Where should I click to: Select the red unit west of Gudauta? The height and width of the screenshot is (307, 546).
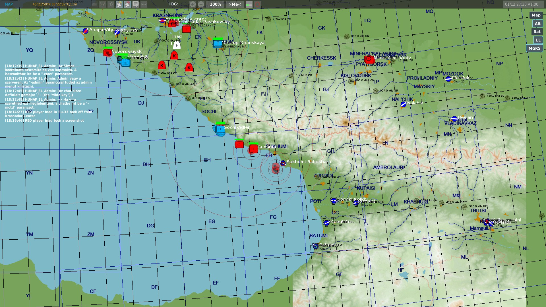point(239,144)
